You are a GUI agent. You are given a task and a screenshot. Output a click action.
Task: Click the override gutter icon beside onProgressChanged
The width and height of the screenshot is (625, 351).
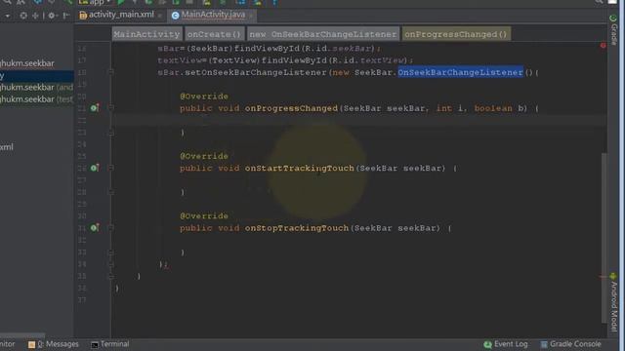point(94,108)
